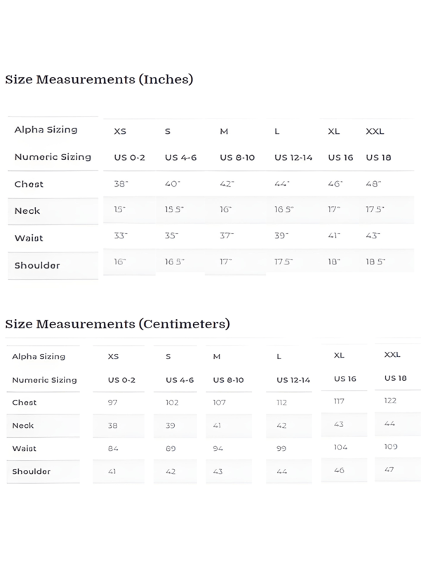
Task: Click the 122 chest value for XXL
Action: coord(390,400)
